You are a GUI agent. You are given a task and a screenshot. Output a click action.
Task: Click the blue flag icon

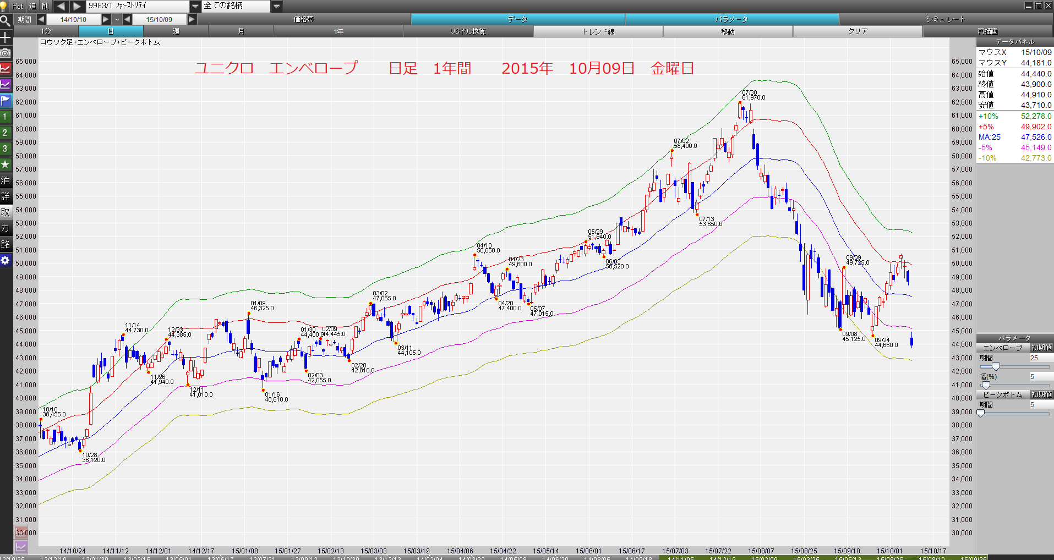pos(6,101)
